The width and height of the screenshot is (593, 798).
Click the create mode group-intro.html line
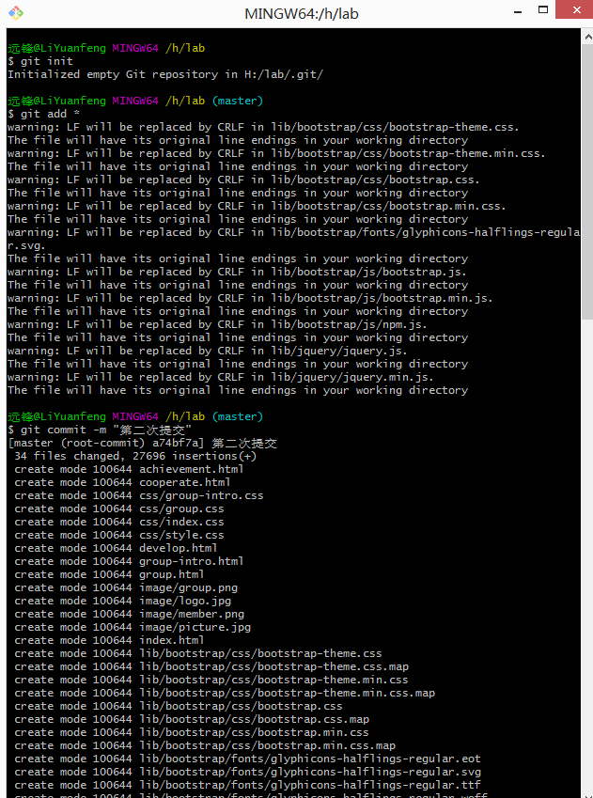(129, 561)
